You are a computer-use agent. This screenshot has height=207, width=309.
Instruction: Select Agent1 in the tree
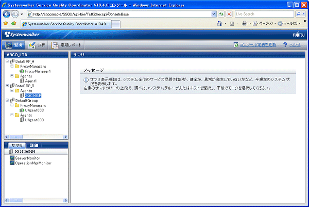click(x=31, y=81)
